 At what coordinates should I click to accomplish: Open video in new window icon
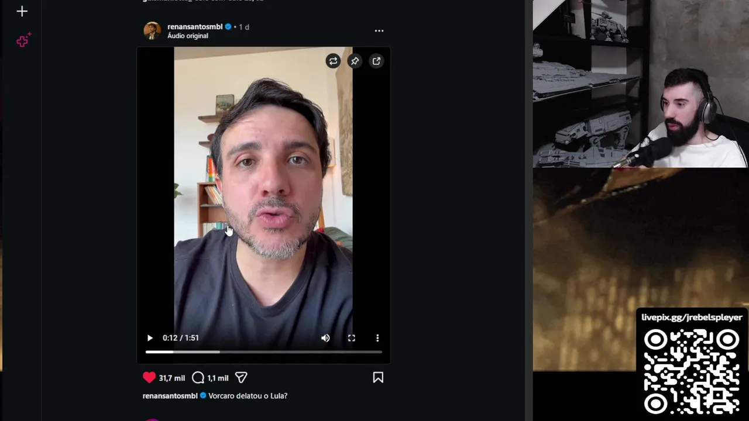pos(376,61)
